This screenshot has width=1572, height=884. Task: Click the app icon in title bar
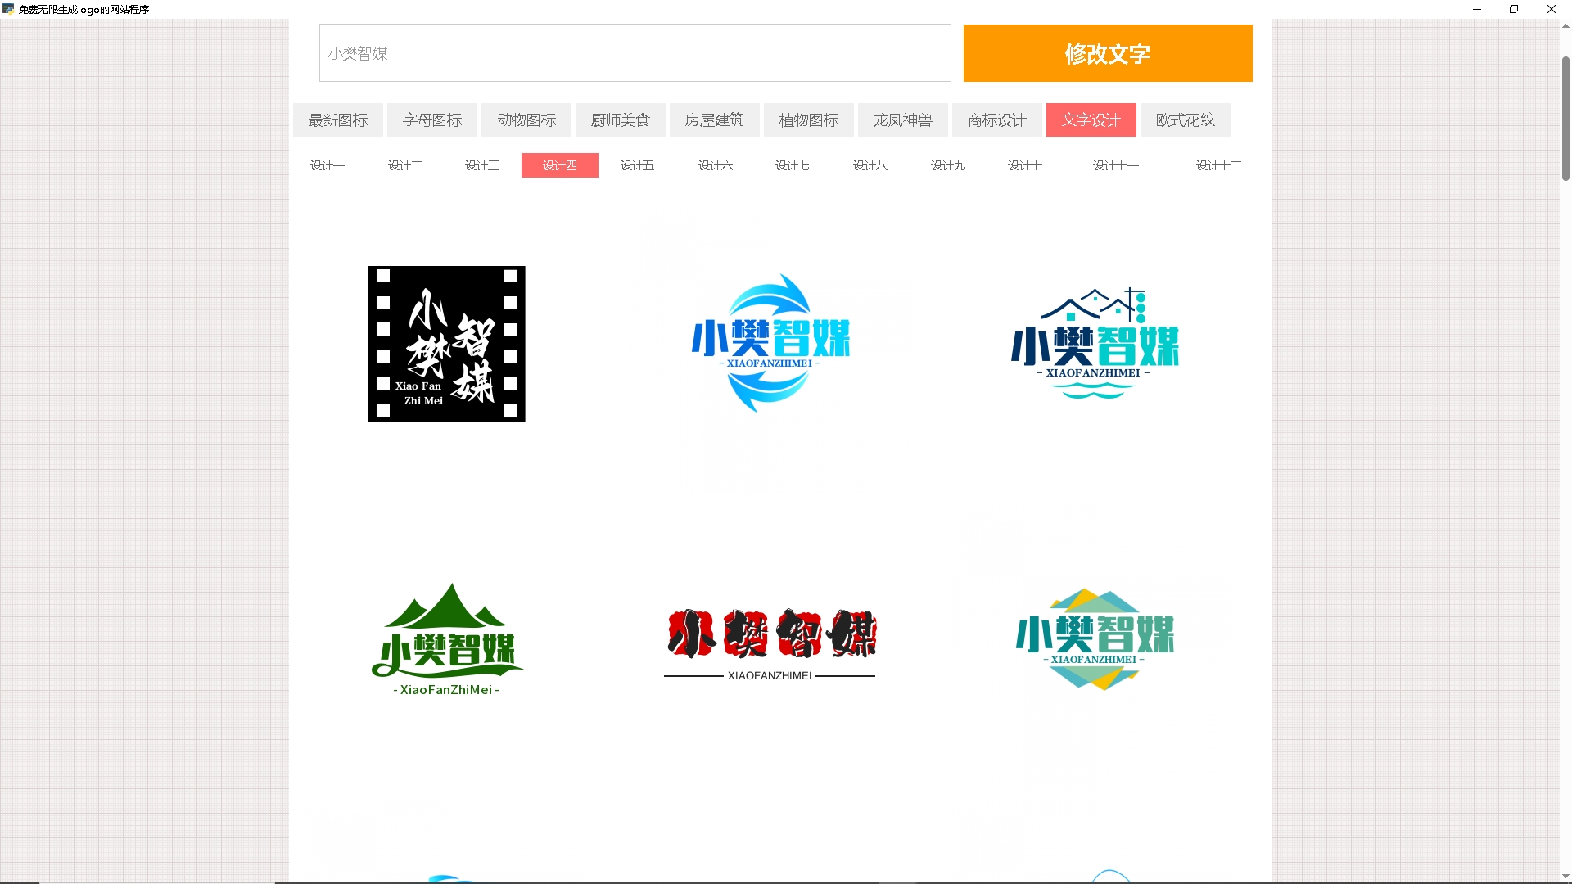coord(8,9)
